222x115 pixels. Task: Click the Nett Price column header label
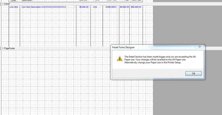coord(136,1)
